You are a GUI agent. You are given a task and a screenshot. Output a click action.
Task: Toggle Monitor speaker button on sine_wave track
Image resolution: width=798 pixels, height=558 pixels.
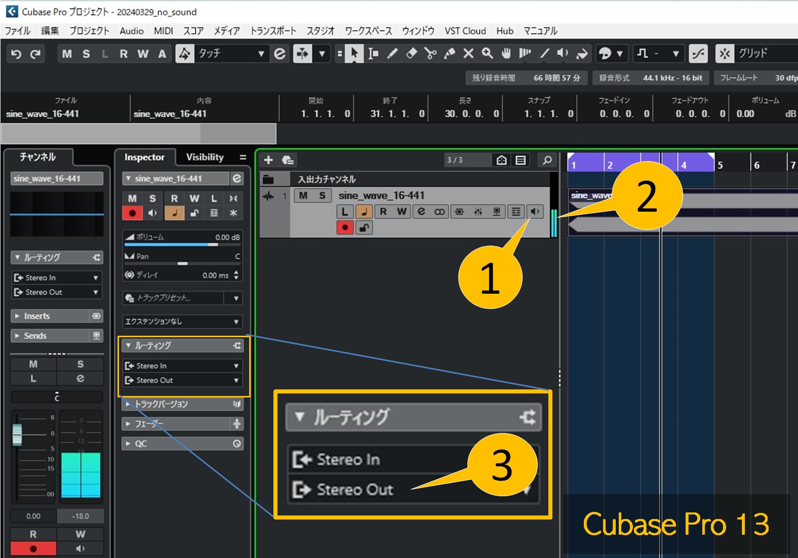535,212
